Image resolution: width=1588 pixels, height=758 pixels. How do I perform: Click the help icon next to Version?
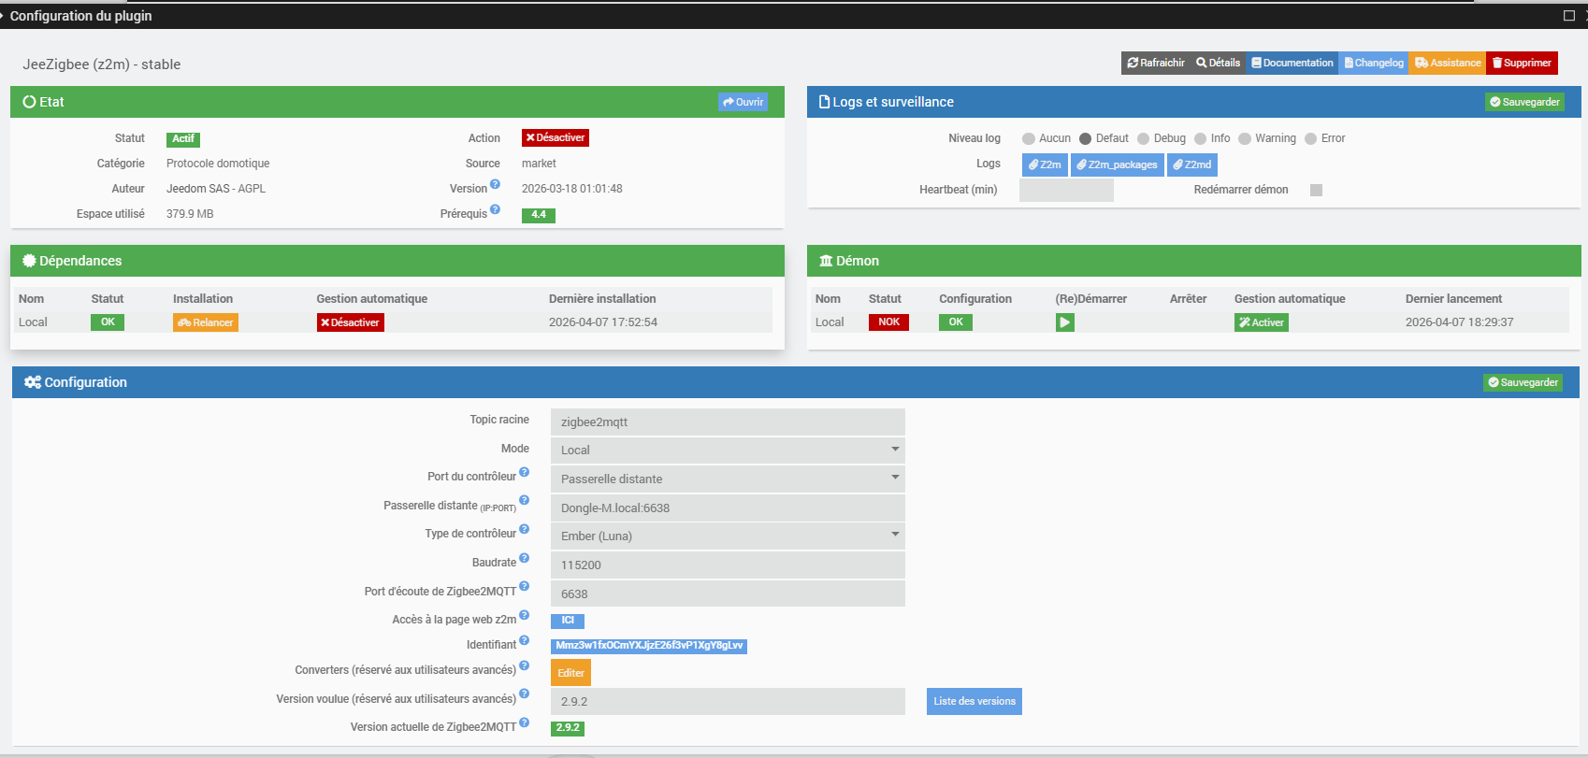click(x=495, y=184)
